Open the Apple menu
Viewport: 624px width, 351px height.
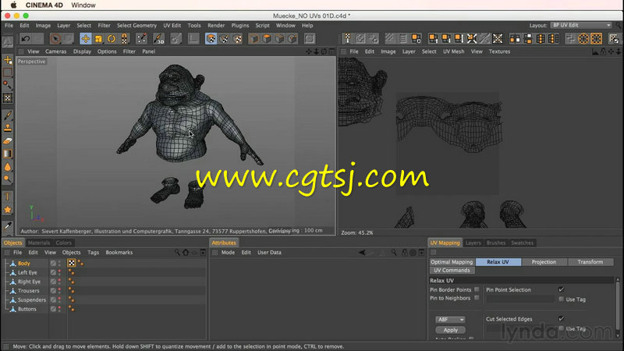coord(13,5)
